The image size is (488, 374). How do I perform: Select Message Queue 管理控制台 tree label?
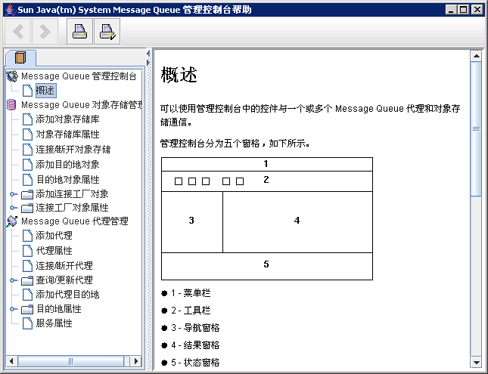79,76
